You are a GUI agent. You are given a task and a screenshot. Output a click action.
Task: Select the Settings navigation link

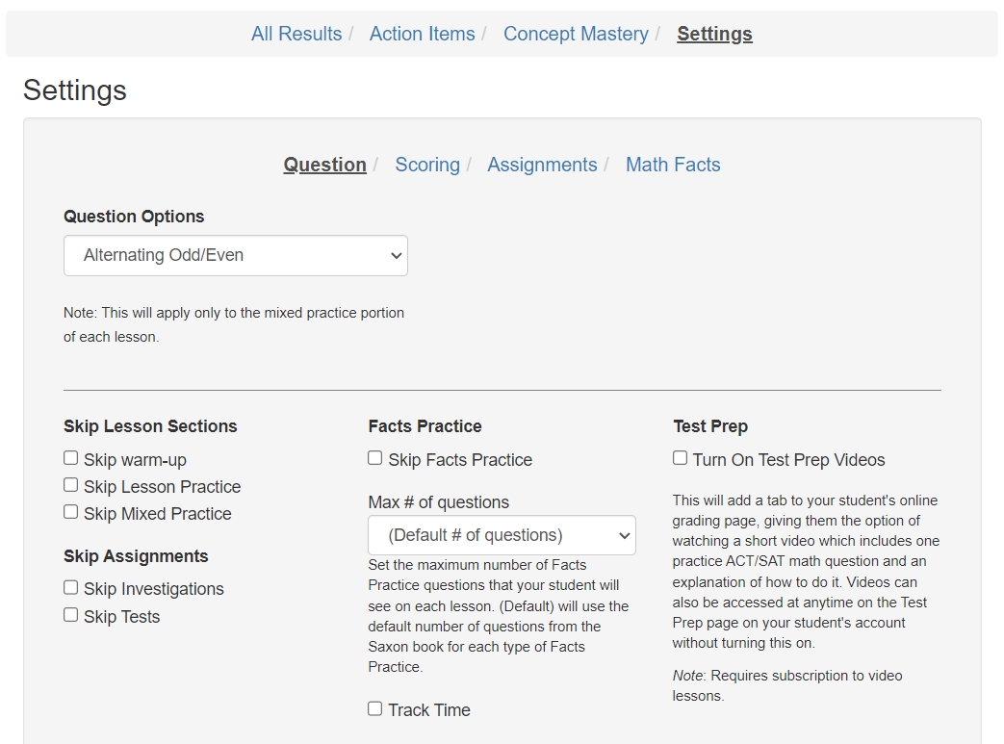click(x=714, y=34)
